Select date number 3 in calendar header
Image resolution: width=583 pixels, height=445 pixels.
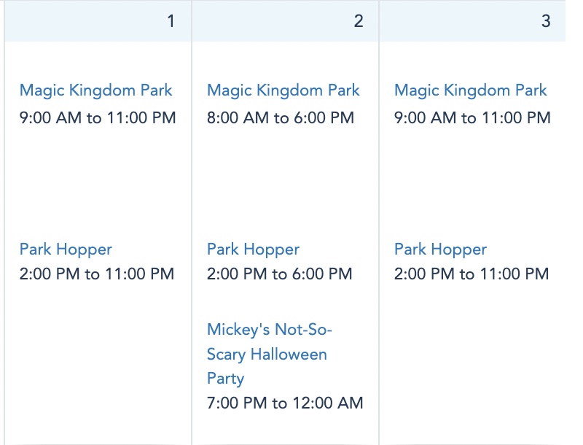(x=546, y=21)
